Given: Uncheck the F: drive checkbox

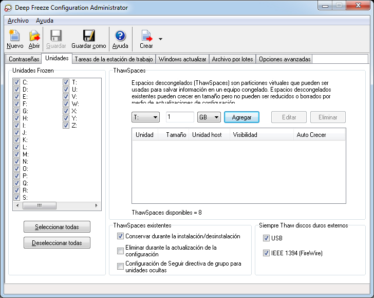Looking at the screenshot, I should coord(16,104).
